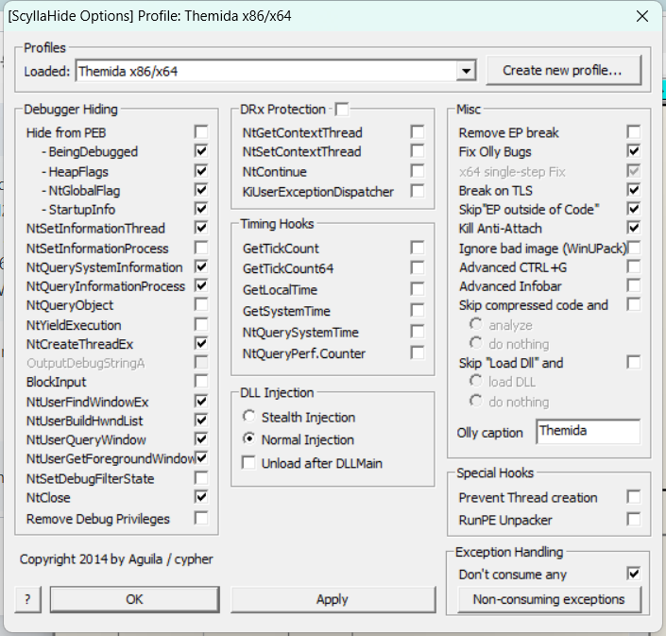
Task: Enable the GetLocalTime hook
Action: tap(418, 289)
